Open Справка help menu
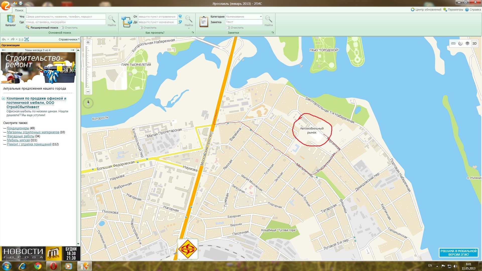This screenshot has width=482, height=271. 473,10
